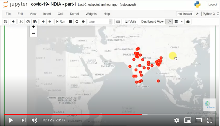Restart kernel and run all fast-forward icon
This screenshot has width=220, height=126.
83,22
